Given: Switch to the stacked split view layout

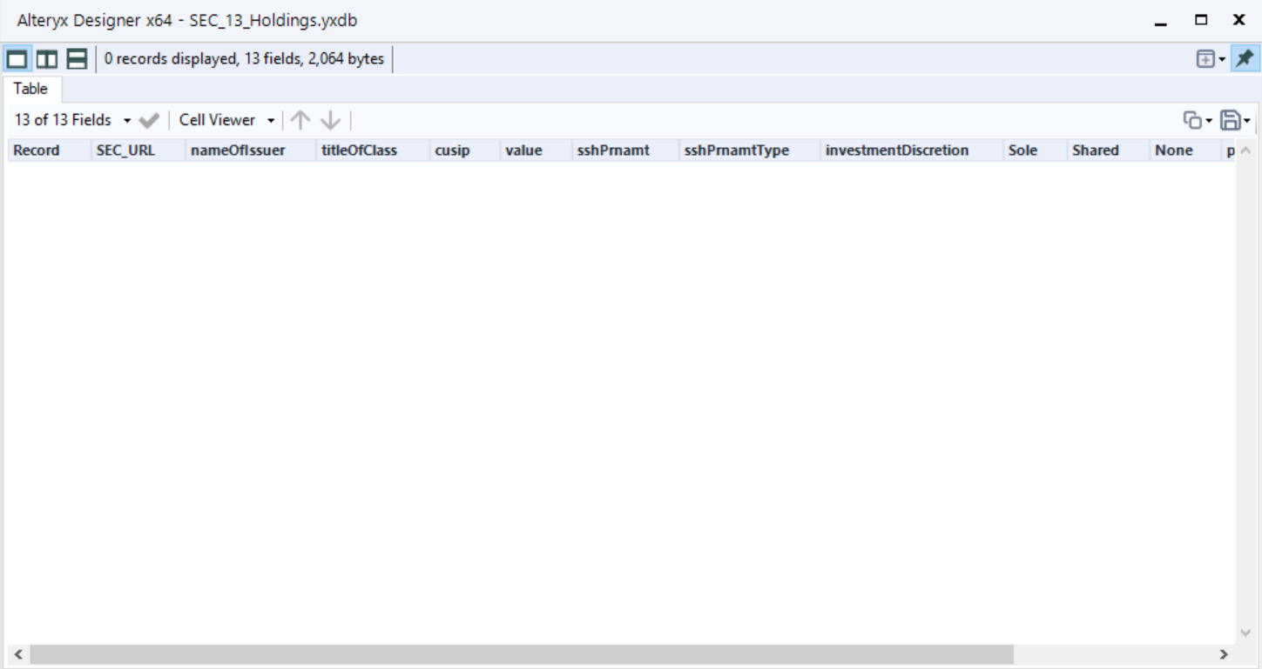Looking at the screenshot, I should pos(76,58).
